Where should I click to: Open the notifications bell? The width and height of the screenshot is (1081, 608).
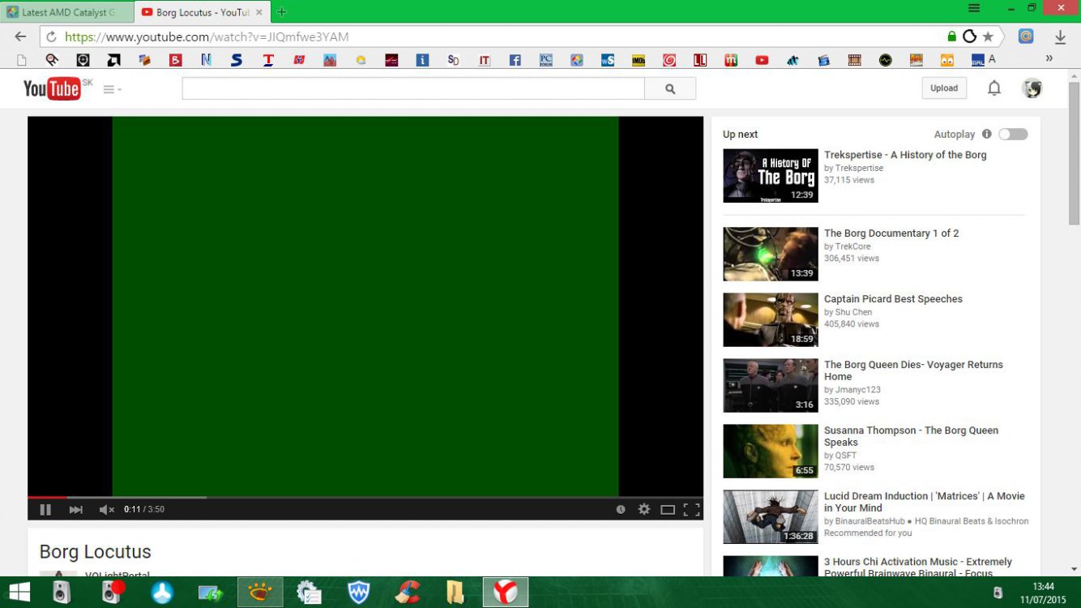[994, 88]
